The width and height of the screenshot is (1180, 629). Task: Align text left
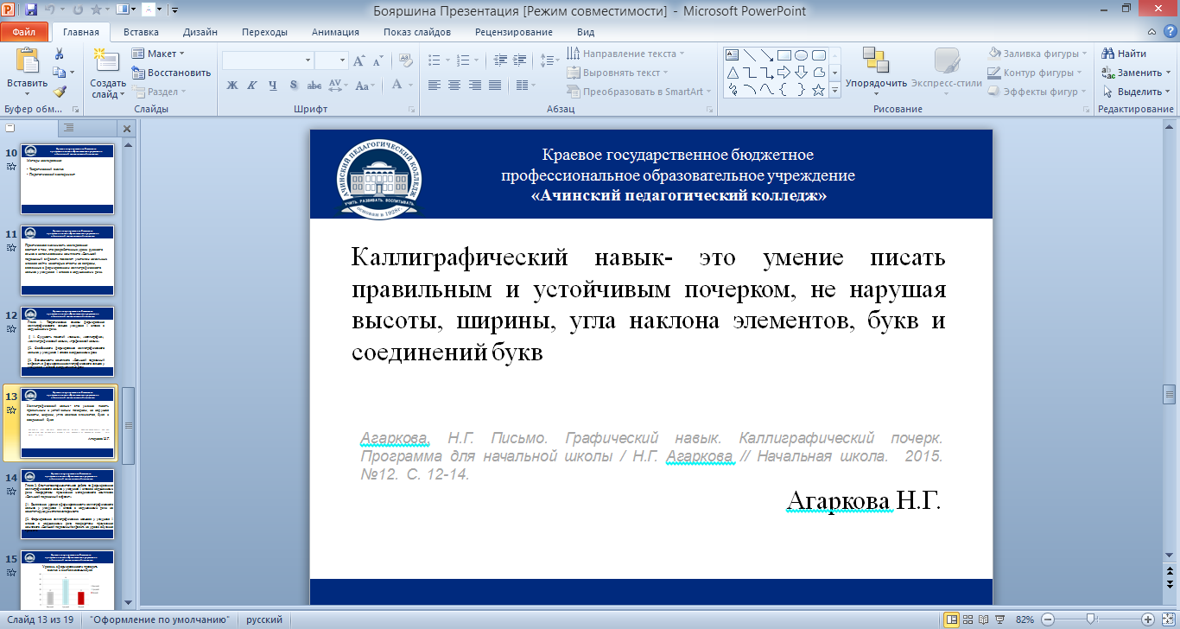tap(434, 85)
